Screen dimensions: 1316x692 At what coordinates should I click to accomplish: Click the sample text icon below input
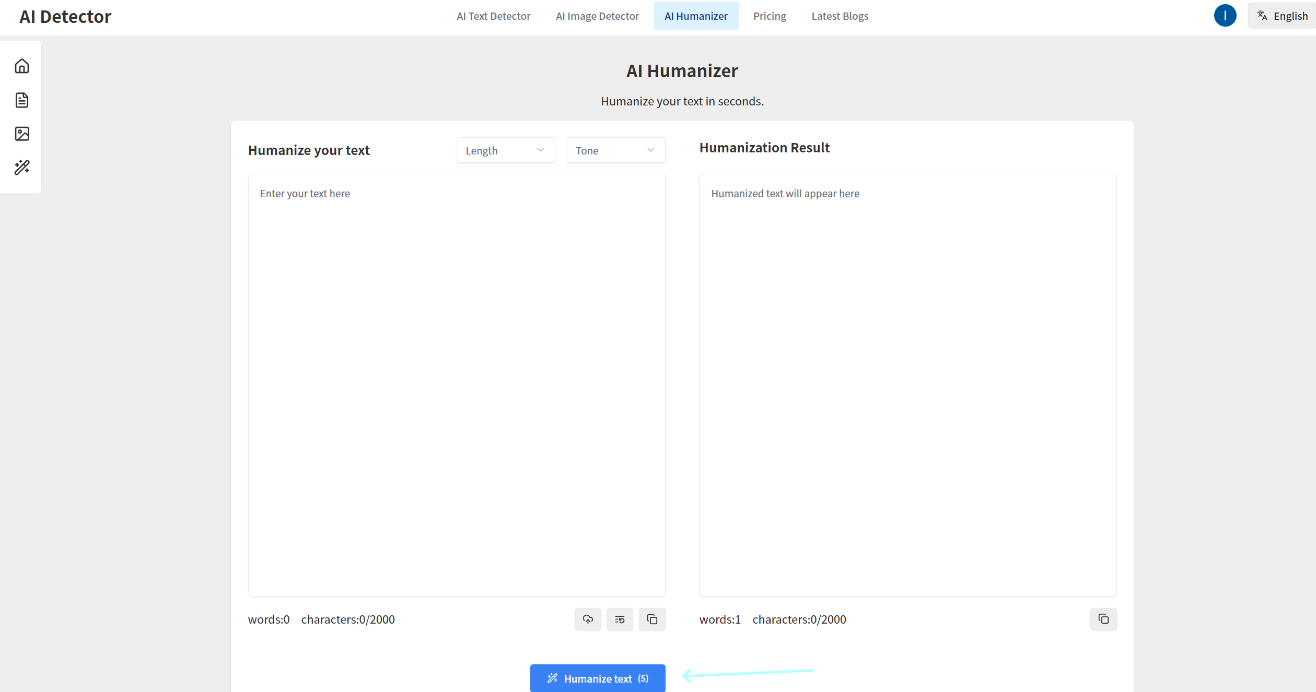click(620, 619)
